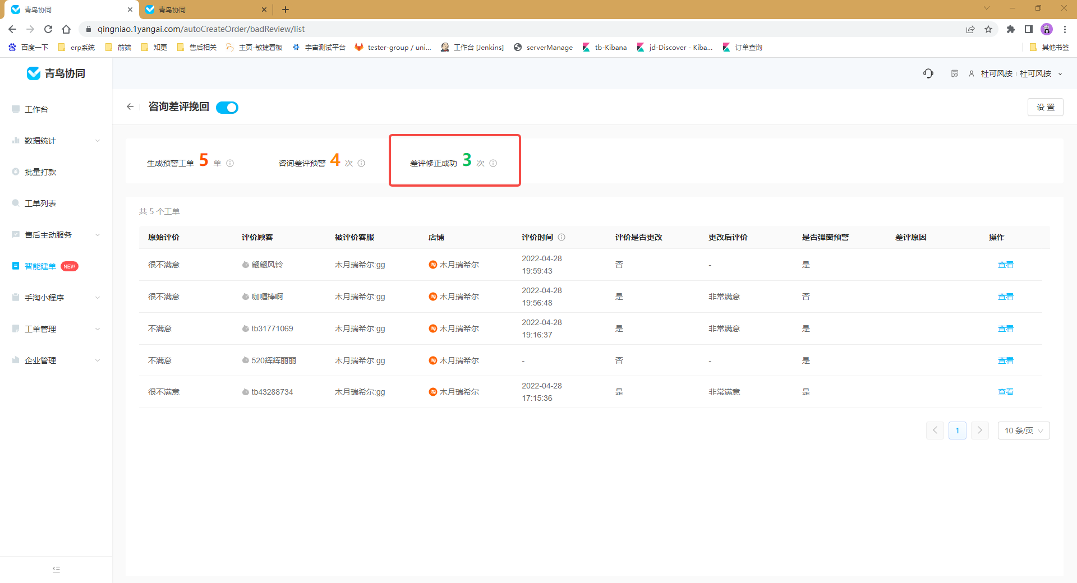Click 生成预警工单 count 5
The width and height of the screenshot is (1077, 583).
(204, 160)
